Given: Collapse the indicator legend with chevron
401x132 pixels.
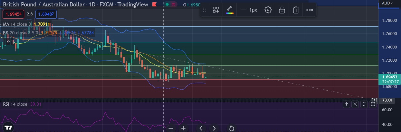Looking at the screenshot, I should (8, 41).
